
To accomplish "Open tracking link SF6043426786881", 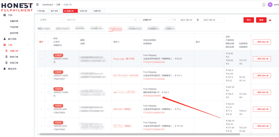I will coord(152,96).
